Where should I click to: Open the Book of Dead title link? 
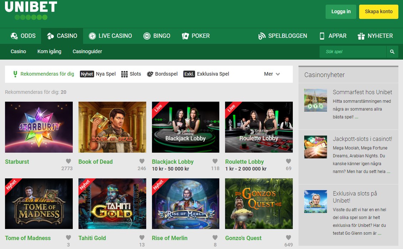tap(96, 162)
